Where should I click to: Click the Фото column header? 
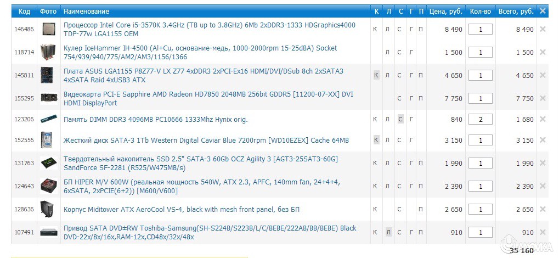tap(48, 12)
